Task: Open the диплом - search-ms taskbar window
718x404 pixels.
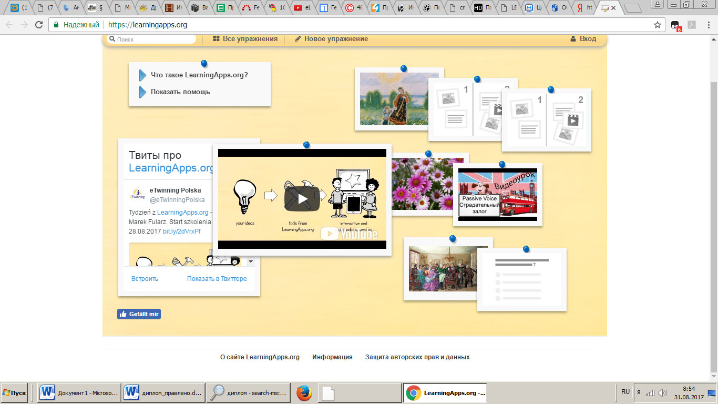Action: click(x=248, y=393)
